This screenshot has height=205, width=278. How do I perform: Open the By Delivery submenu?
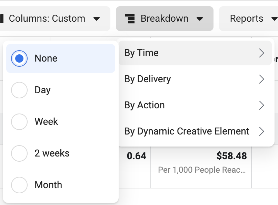(195, 79)
